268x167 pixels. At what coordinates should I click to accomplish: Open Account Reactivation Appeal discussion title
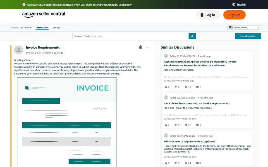tap(200, 63)
